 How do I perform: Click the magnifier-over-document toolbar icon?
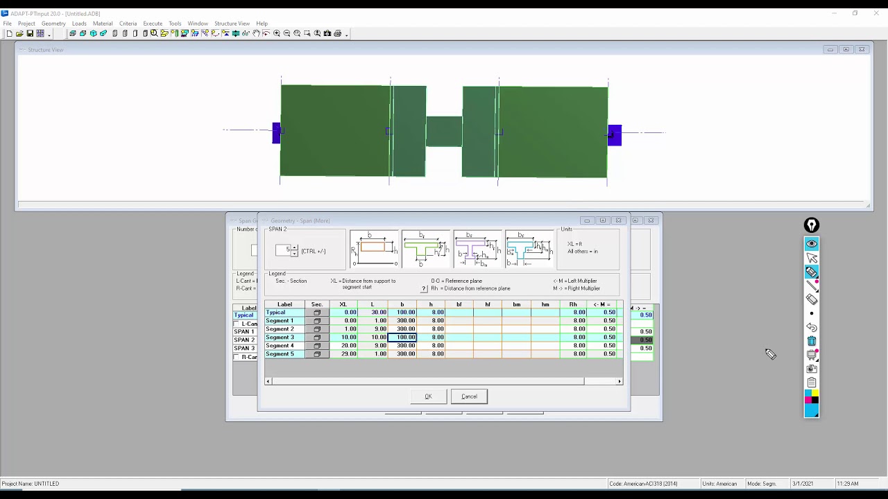154,33
